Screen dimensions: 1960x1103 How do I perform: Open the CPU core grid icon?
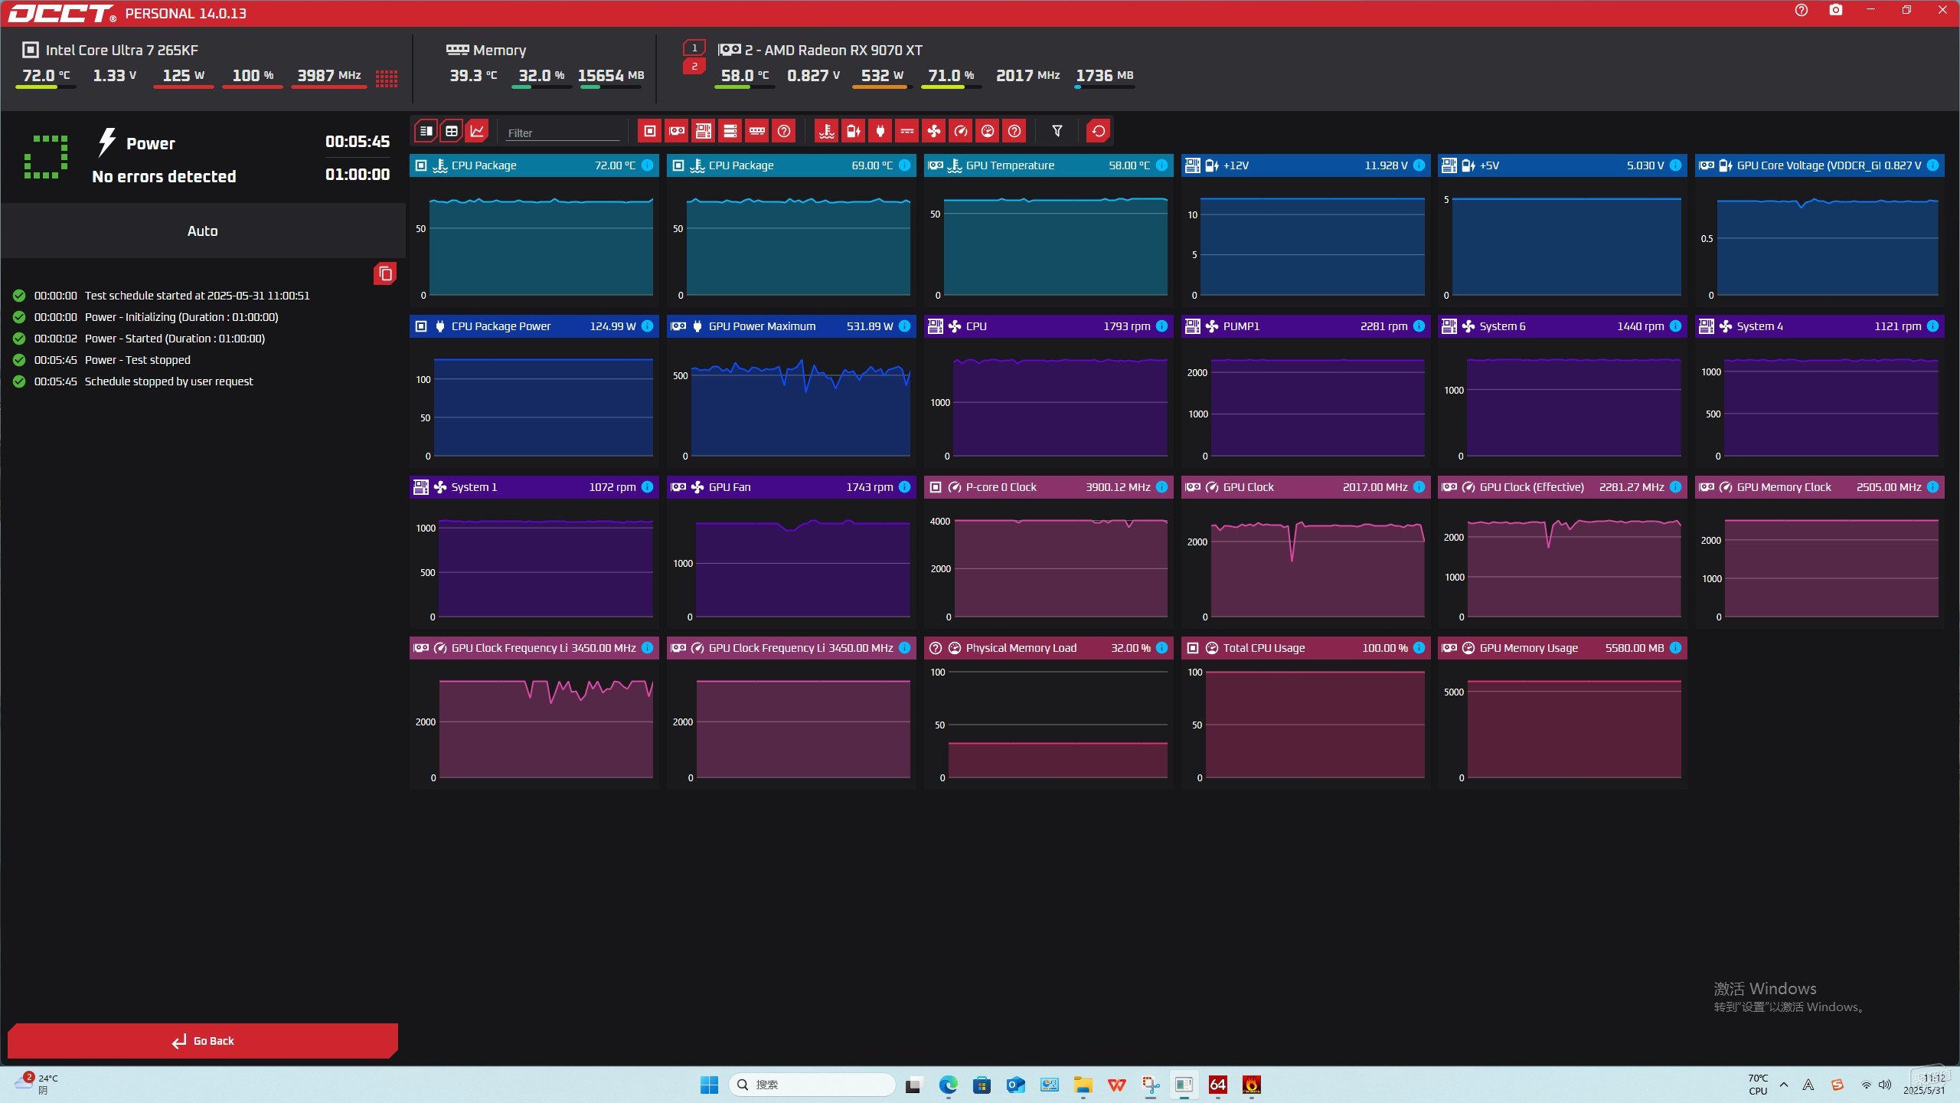(x=387, y=78)
